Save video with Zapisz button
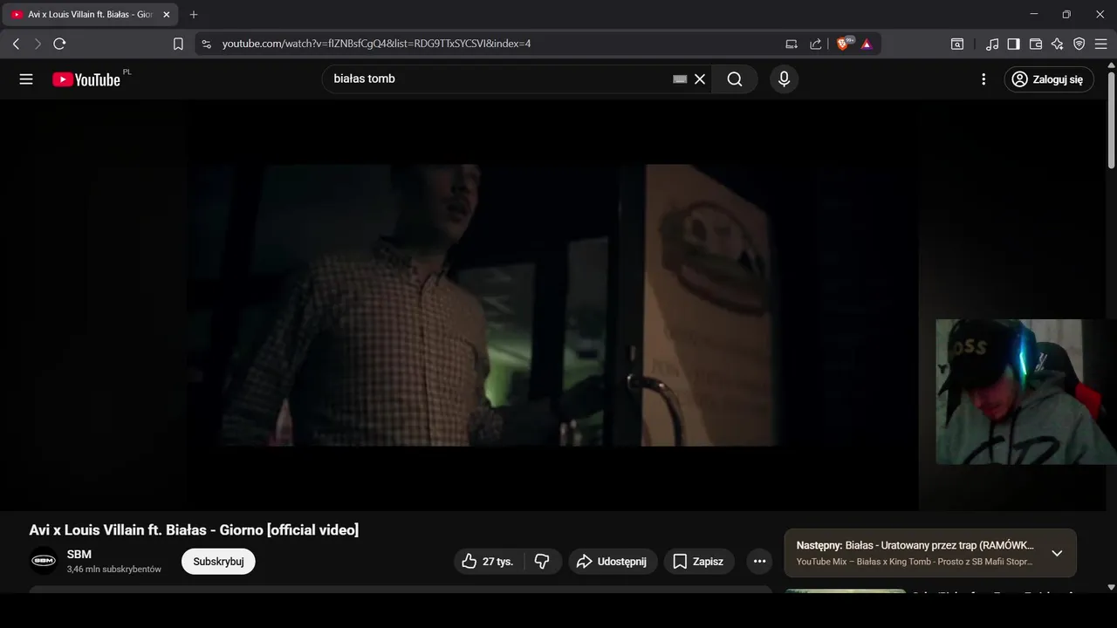The width and height of the screenshot is (1117, 628). coord(699,562)
